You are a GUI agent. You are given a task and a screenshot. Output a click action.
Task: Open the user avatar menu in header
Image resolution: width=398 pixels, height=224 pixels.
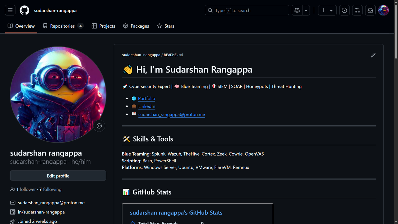383,10
